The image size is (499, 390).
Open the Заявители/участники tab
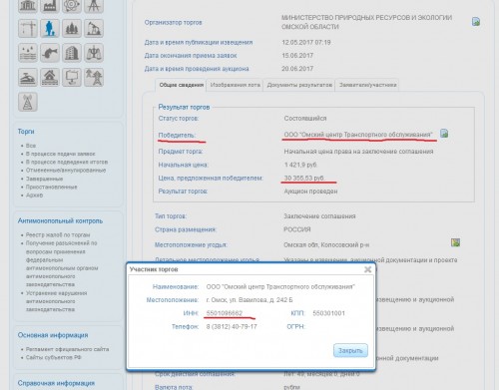pyautogui.click(x=367, y=85)
